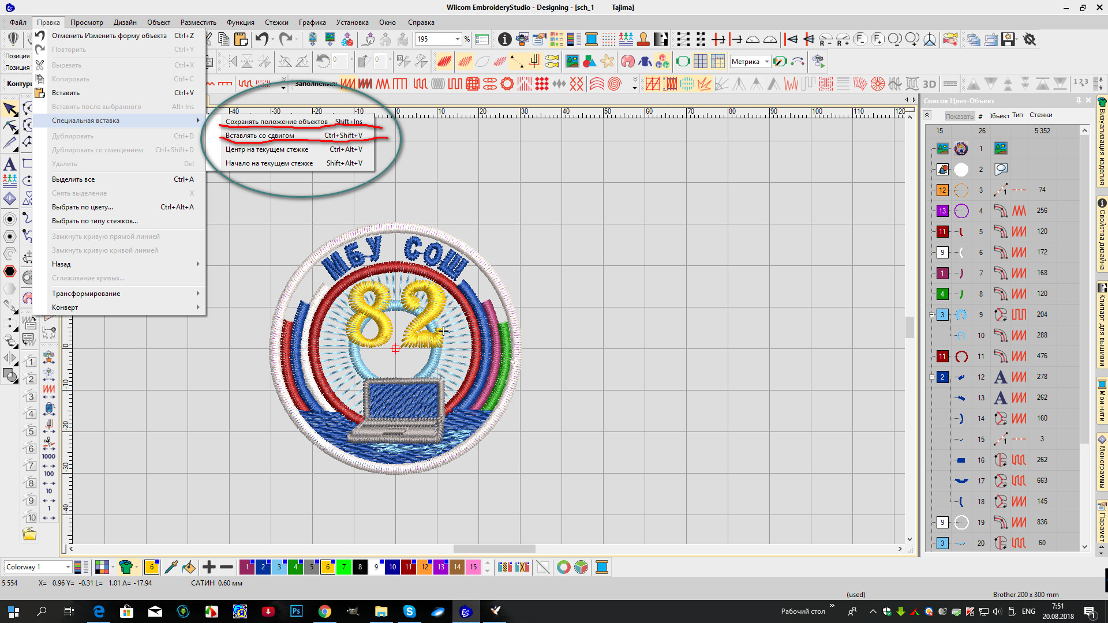Select green color swatch number 7
Viewport: 1108px width, 623px height.
(x=344, y=567)
